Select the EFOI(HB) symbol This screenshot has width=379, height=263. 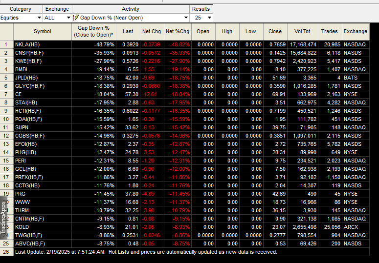click(x=26, y=144)
